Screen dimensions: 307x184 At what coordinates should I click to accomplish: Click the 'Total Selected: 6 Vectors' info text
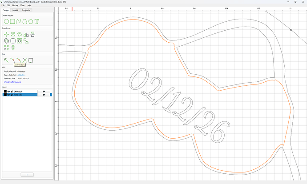click(15, 72)
